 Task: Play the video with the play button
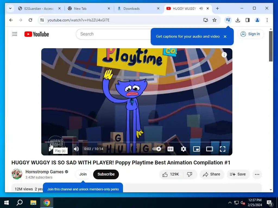[x=50, y=149]
